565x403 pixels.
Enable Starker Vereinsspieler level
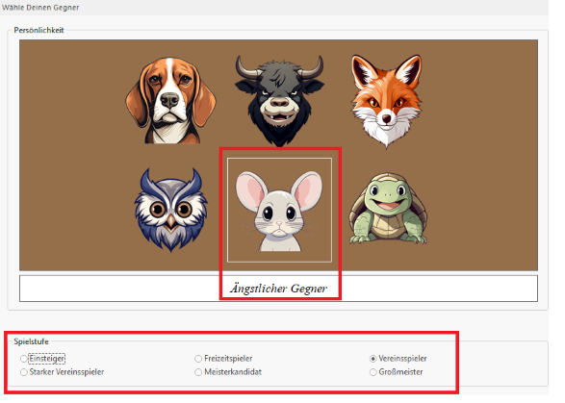click(24, 372)
